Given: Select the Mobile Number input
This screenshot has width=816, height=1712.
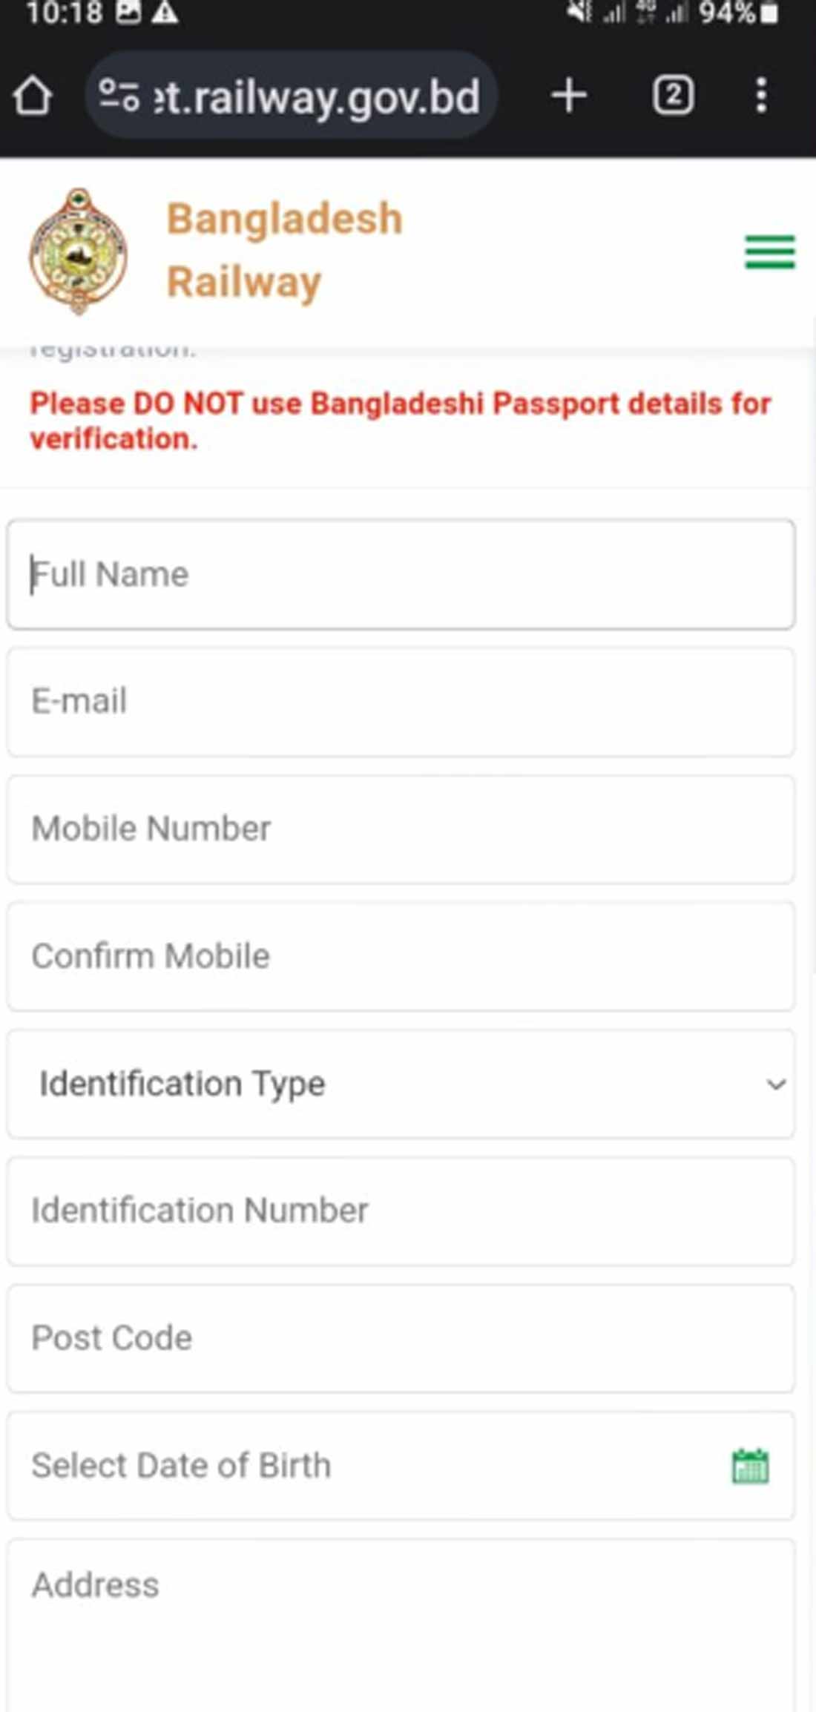Looking at the screenshot, I should (x=401, y=829).
